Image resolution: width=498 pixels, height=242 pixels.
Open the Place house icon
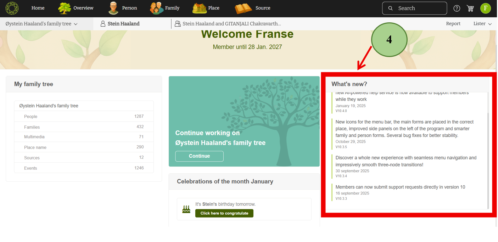(199, 8)
